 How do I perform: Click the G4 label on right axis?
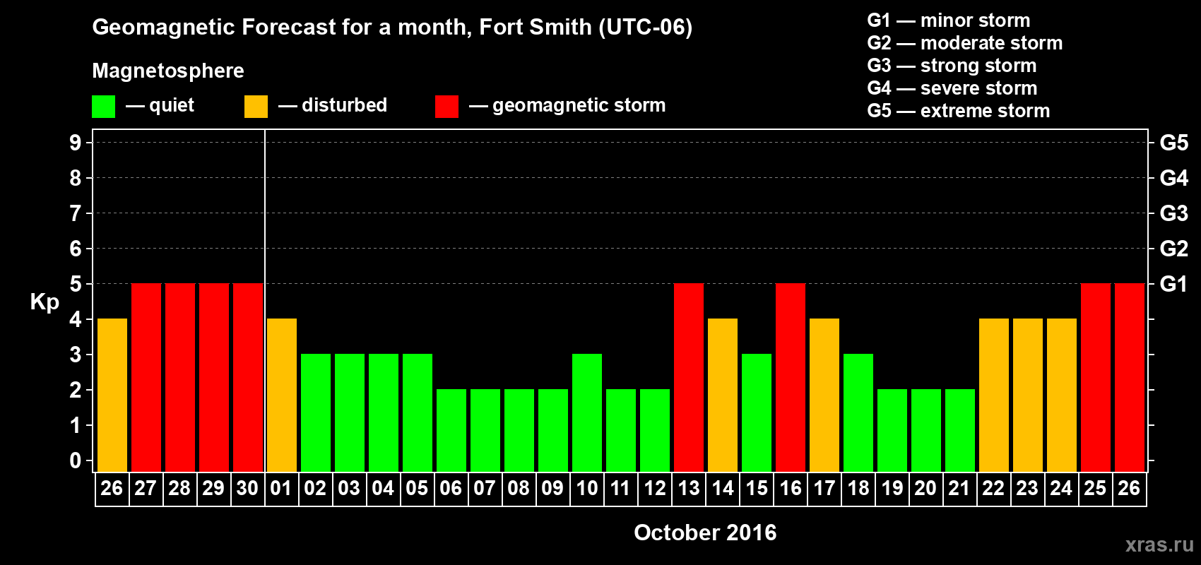[x=1173, y=178]
